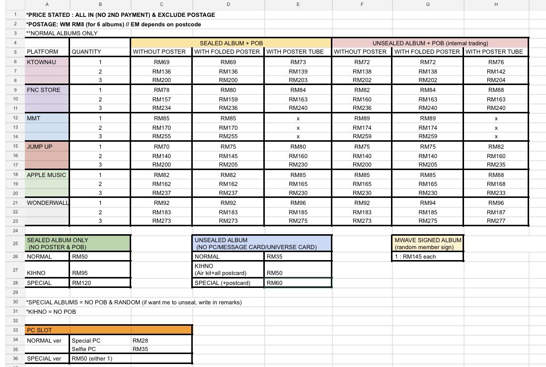The image size is (546, 367).
Task: Click the orange PC SLOT header cell
Action: pos(109,330)
